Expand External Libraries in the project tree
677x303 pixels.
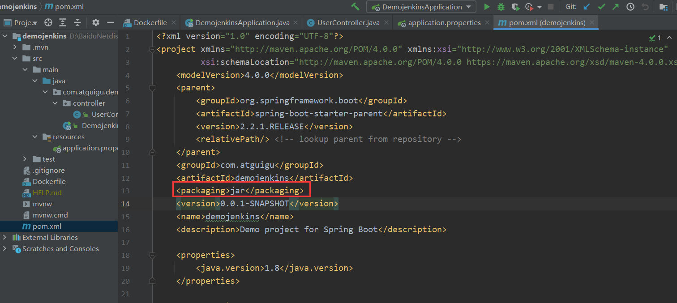pos(5,238)
